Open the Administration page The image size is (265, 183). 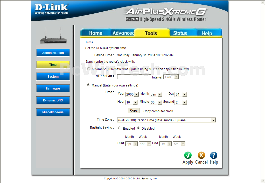click(x=53, y=53)
